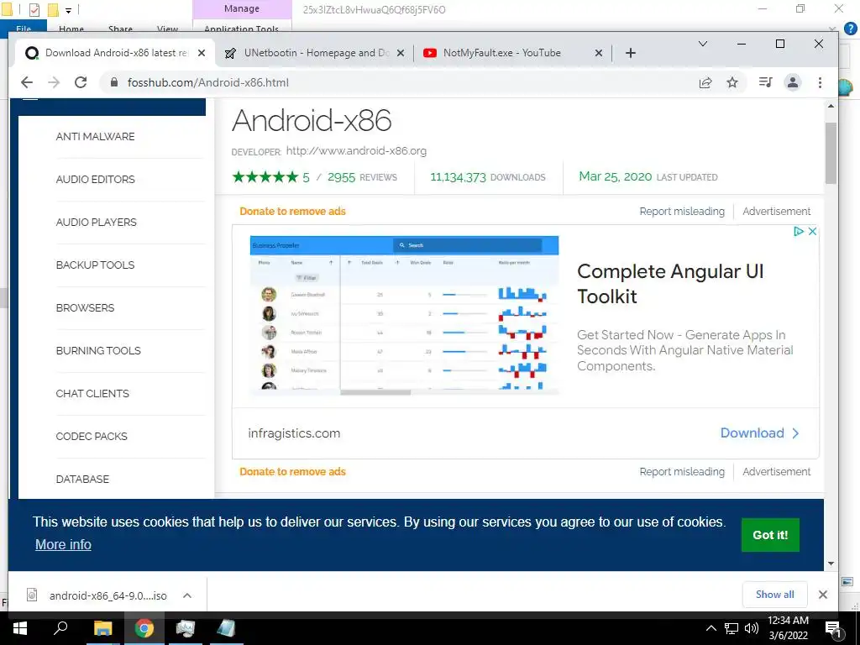The image size is (860, 645).
Task: Close the Download Android-x86 tab
Action: pos(202,53)
